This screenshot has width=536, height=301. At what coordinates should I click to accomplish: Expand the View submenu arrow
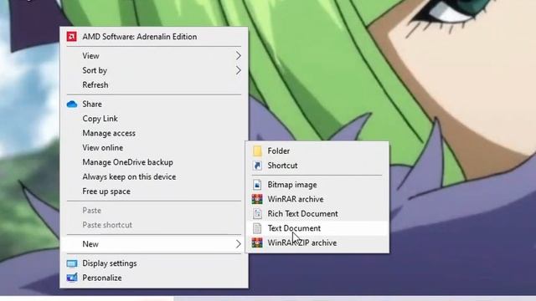(x=238, y=56)
